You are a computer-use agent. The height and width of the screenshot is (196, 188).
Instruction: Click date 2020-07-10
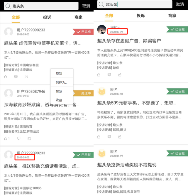[116, 94]
